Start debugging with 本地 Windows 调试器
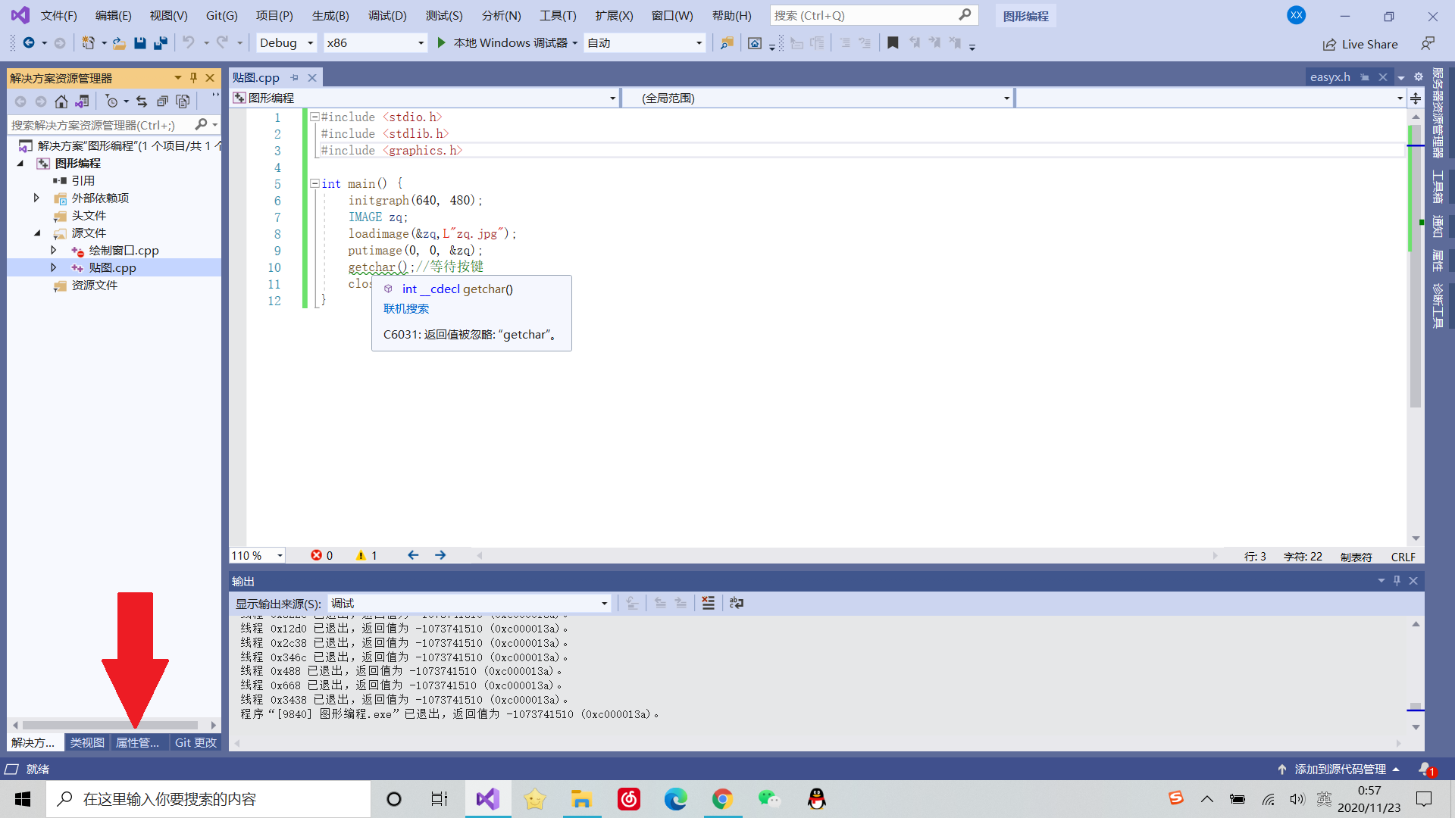This screenshot has width=1455, height=818. [x=505, y=42]
